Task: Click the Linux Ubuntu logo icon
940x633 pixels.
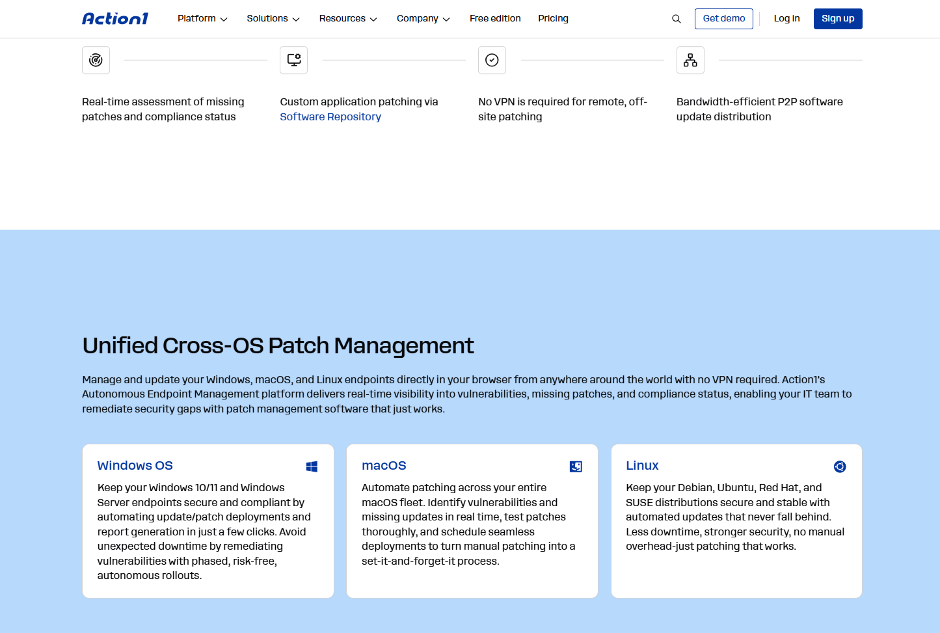Action: (840, 466)
